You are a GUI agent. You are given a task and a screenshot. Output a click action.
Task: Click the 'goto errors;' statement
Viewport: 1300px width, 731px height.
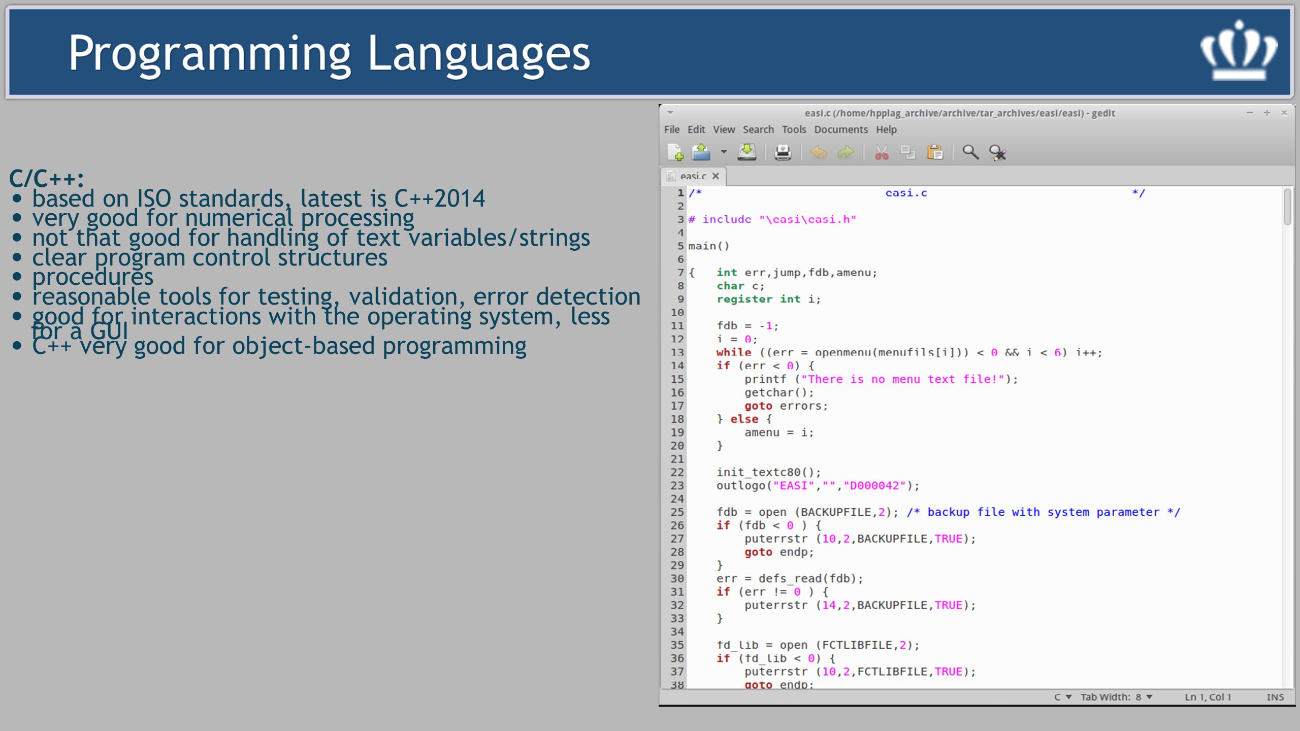786,406
